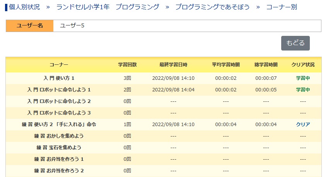Click the 学習回数 column header
Screen dimensions: 328x177
click(x=127, y=65)
